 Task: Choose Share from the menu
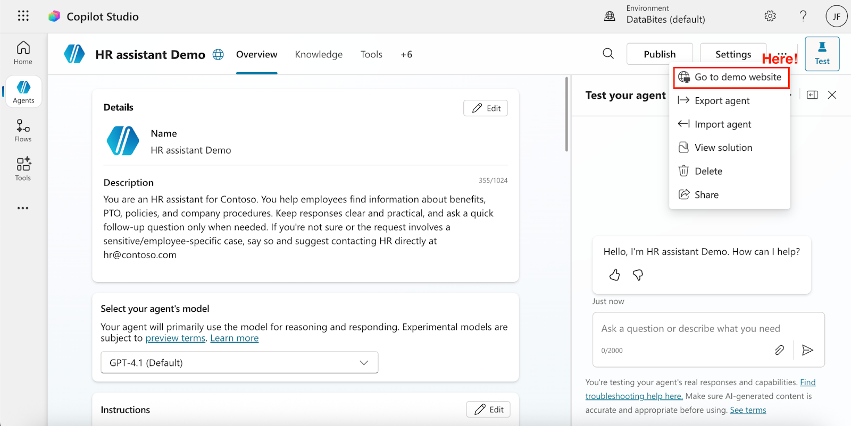pyautogui.click(x=729, y=195)
